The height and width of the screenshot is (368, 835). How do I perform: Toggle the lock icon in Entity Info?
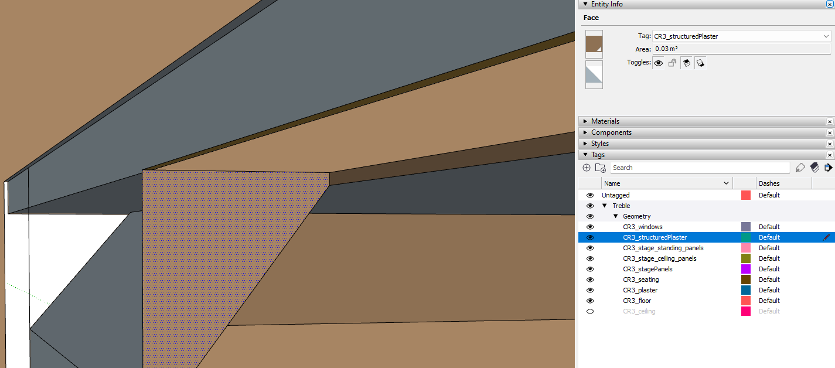[673, 63]
